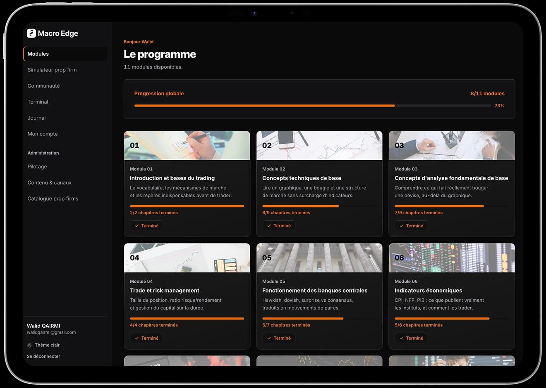Click the 'Le programme' page heading

[160, 54]
